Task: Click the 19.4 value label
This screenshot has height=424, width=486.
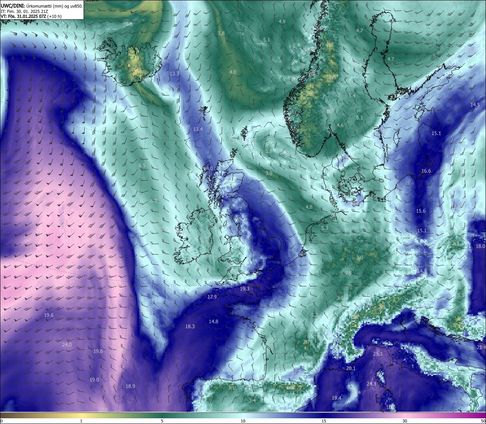Action: [x=336, y=398]
